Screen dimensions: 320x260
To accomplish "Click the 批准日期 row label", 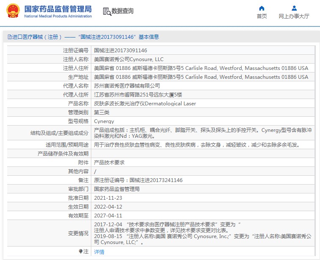I will [x=78, y=198].
